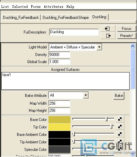137x157 pixels.
Task: Open the Base Color texture map button
Action: (x=120, y=119)
